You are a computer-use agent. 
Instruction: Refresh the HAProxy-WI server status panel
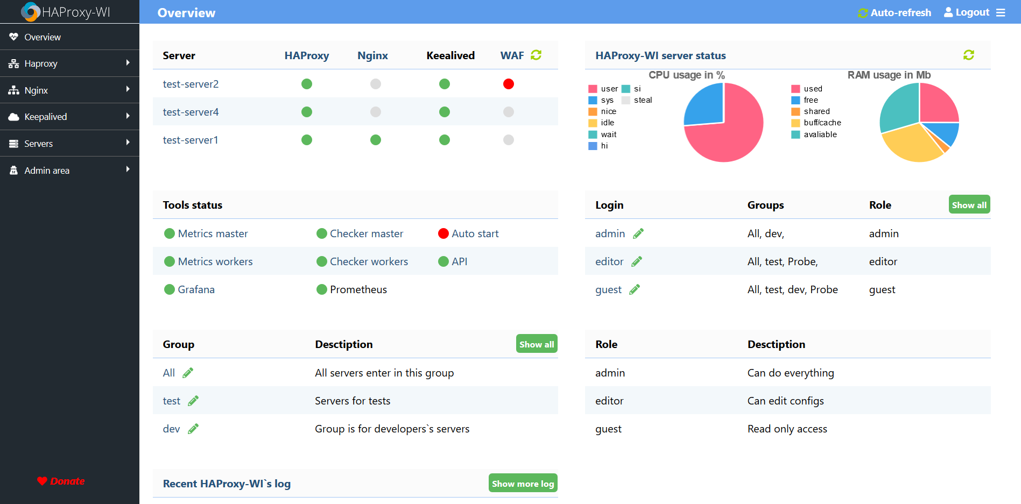[x=968, y=55]
